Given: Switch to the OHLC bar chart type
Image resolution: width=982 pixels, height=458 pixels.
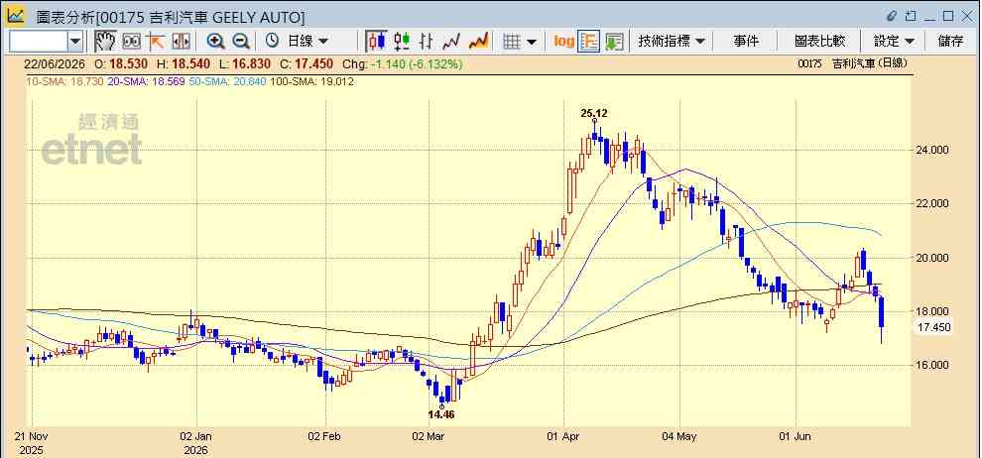Looking at the screenshot, I should click(x=427, y=42).
